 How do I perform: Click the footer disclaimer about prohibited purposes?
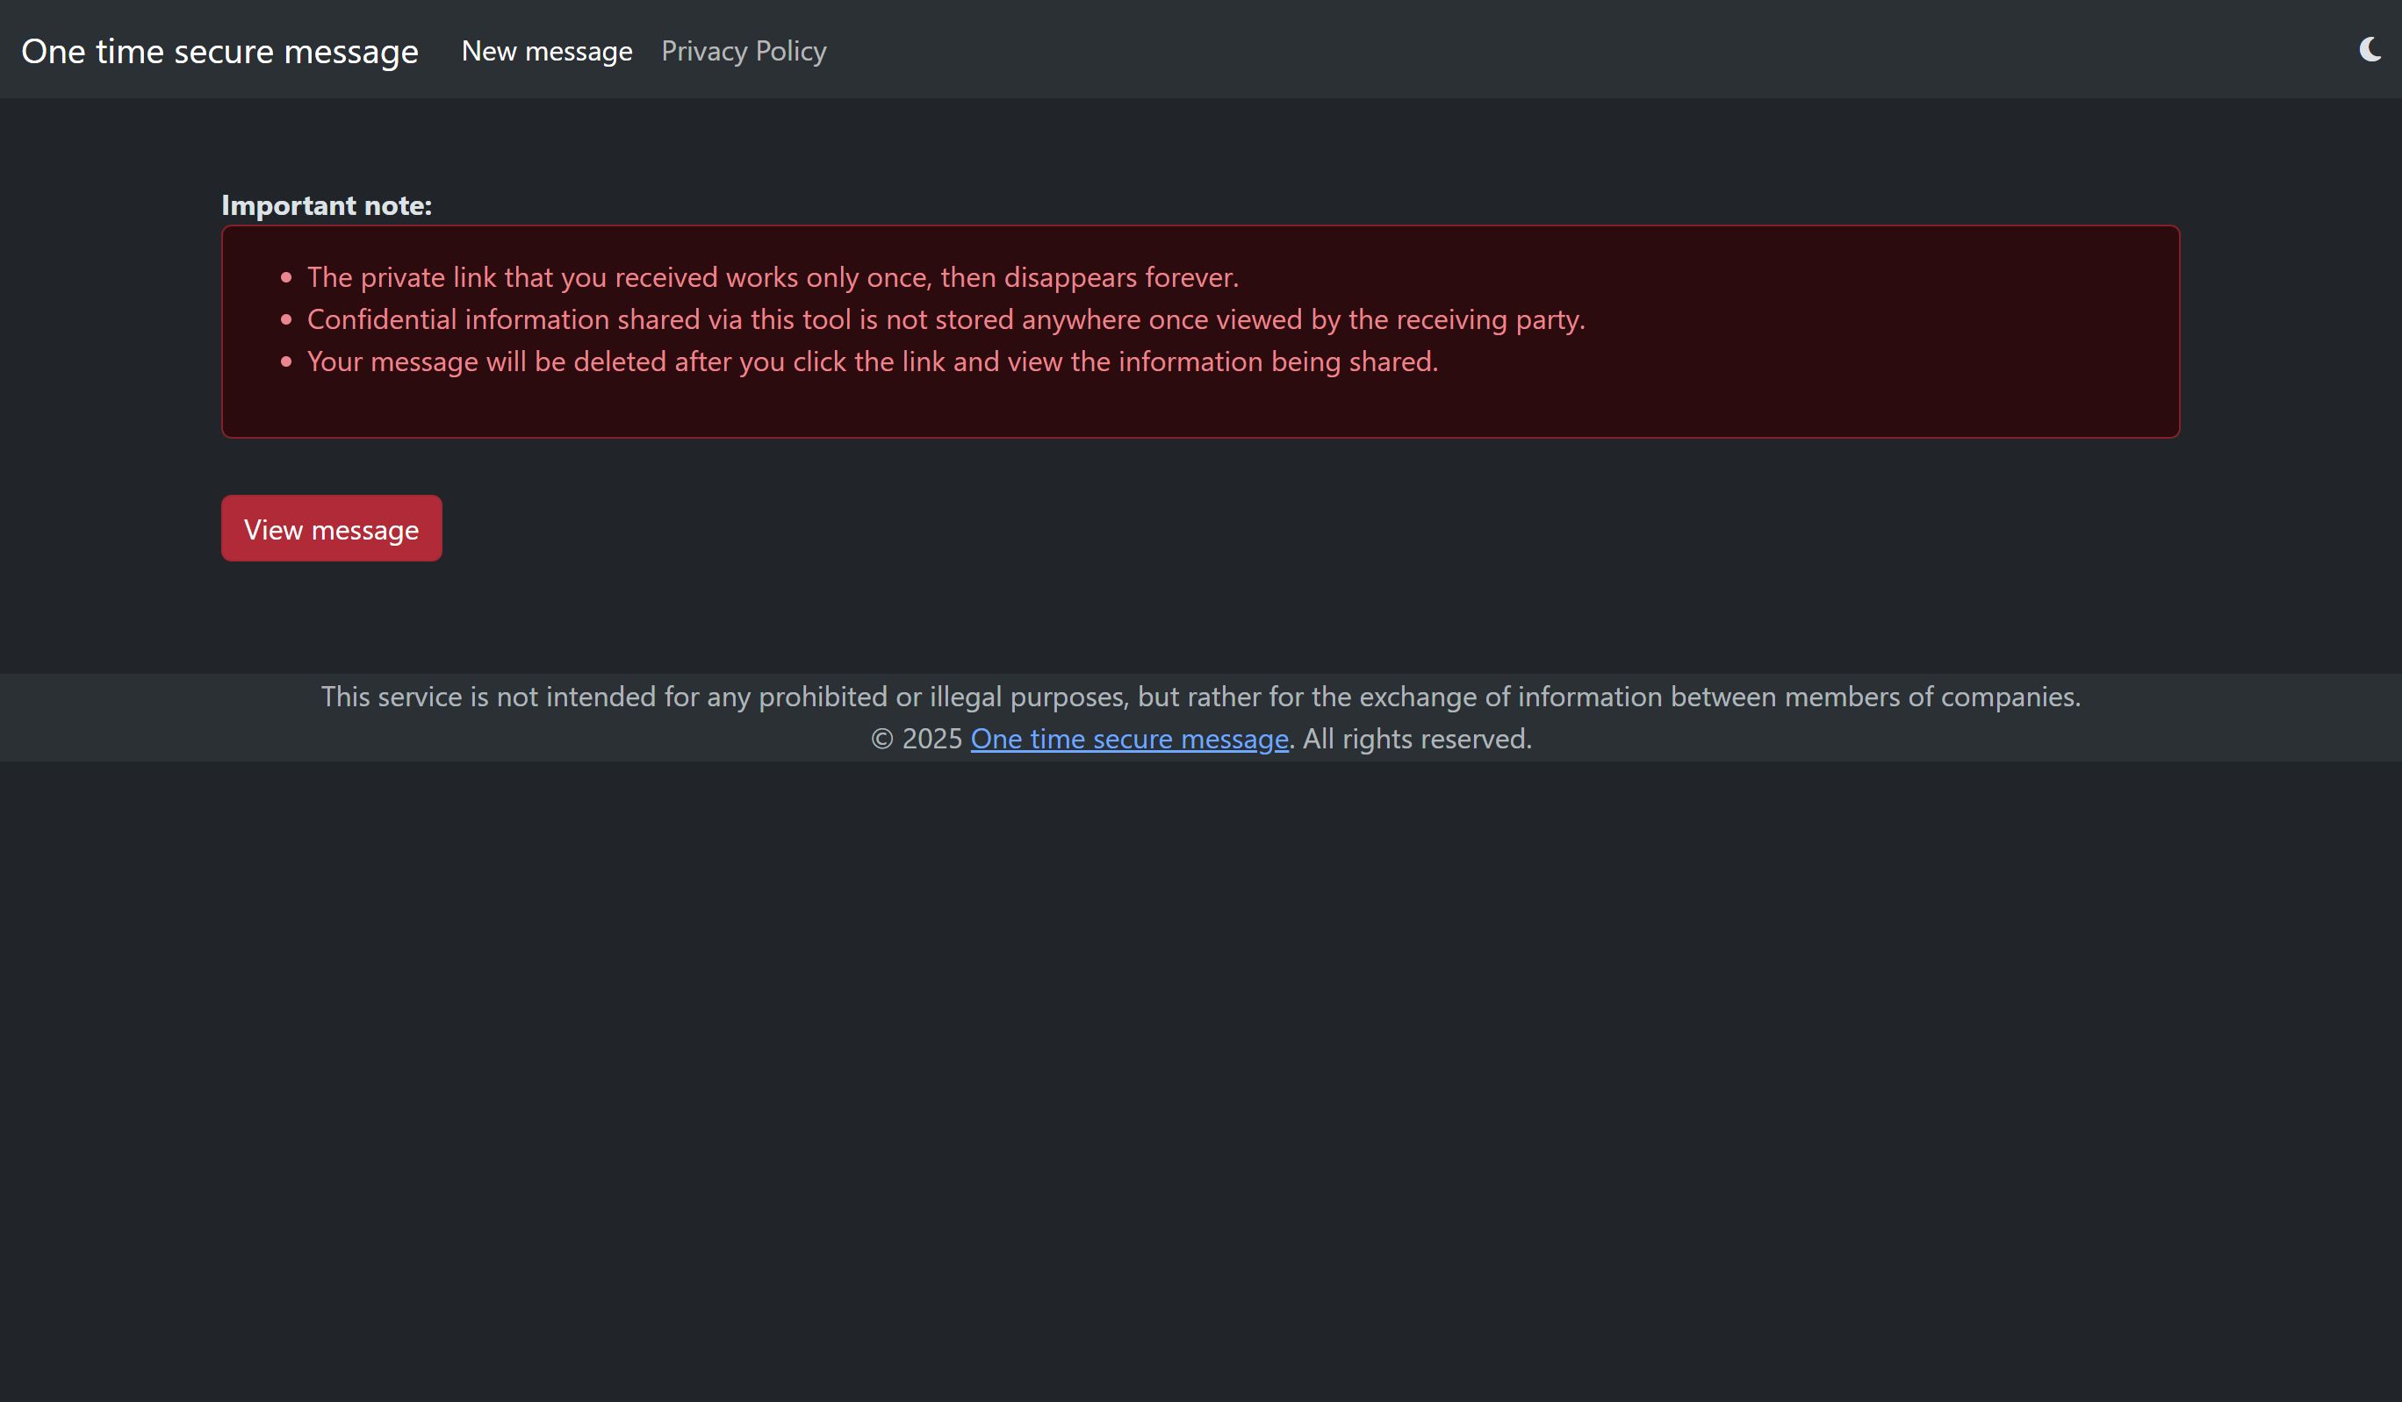click(x=1200, y=697)
